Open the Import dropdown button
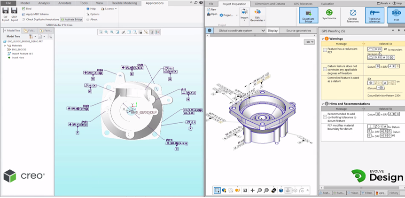This screenshot has height=198, width=405. tap(244, 16)
